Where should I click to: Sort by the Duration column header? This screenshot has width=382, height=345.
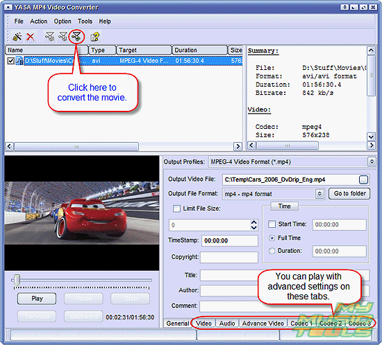tap(200, 50)
